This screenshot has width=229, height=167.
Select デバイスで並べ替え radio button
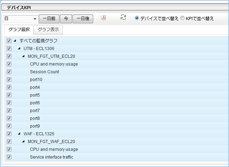click(137, 18)
